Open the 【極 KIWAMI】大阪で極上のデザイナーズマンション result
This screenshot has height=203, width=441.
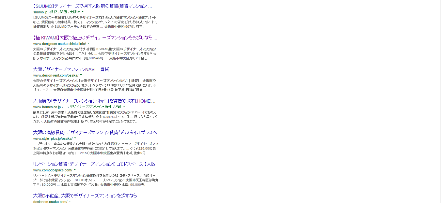point(95,38)
